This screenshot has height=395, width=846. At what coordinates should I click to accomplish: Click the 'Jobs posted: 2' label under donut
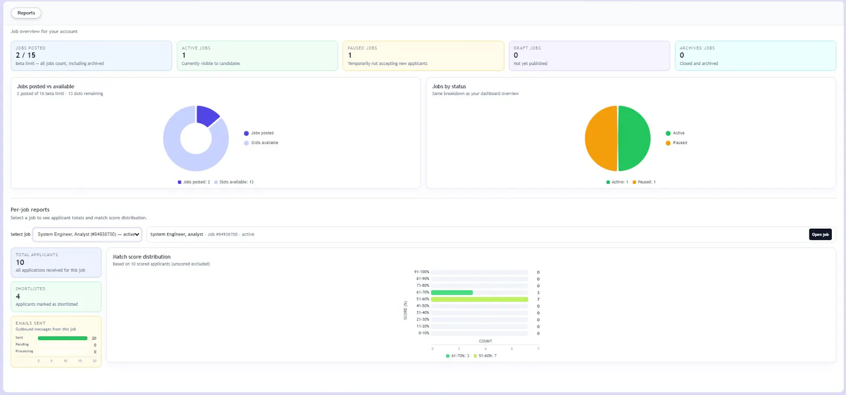194,182
